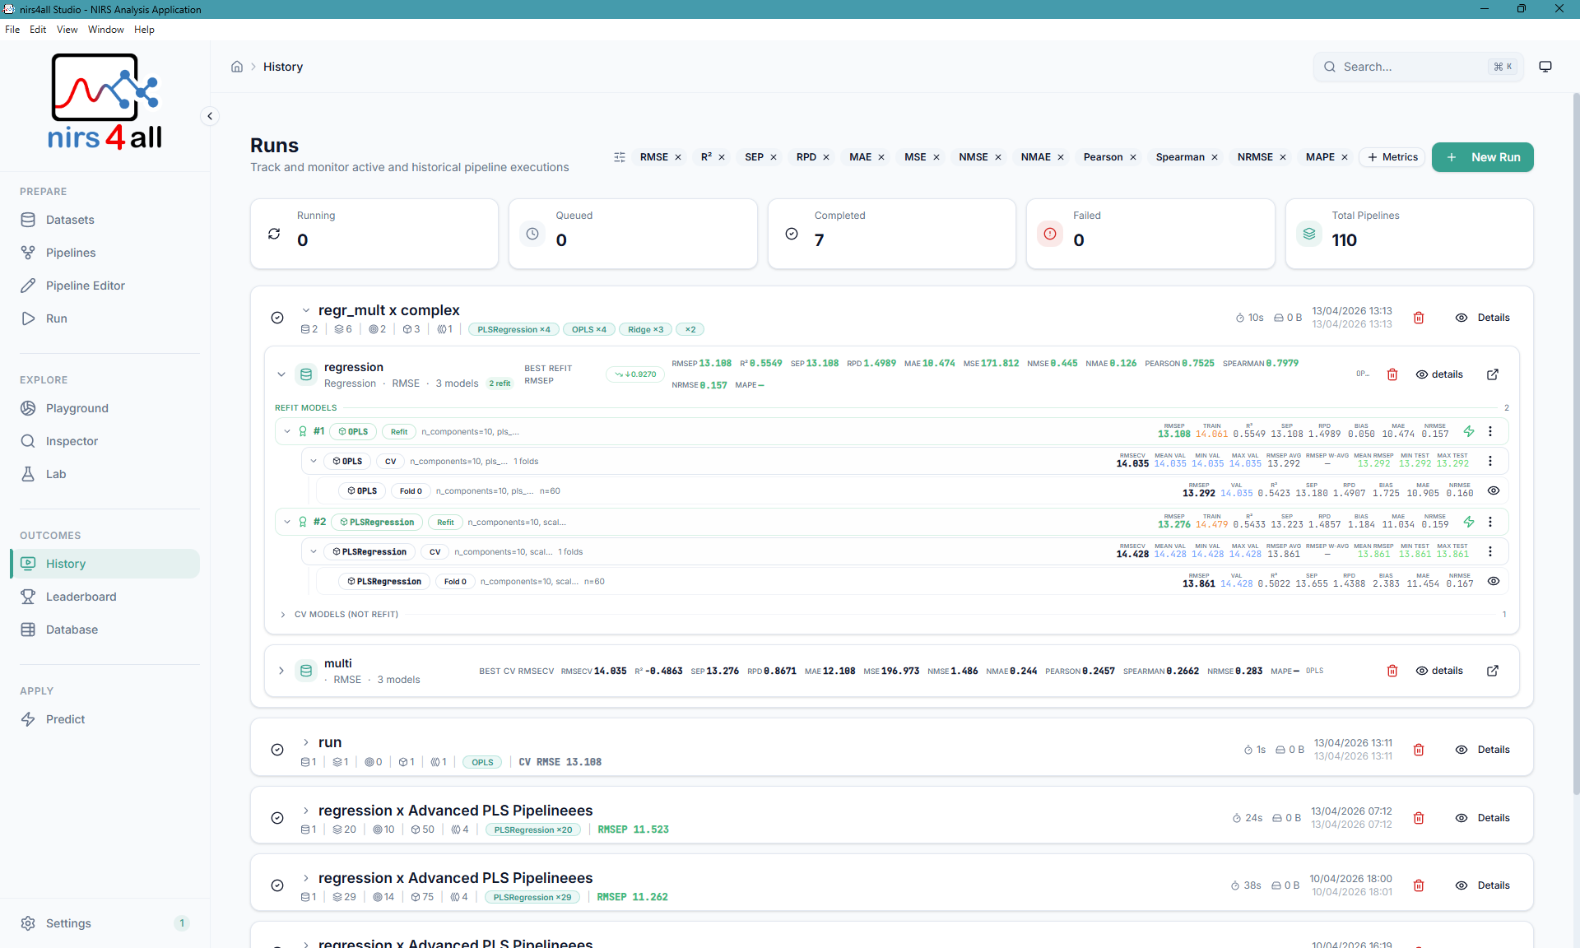
Task: Click the metric filter sliders icon
Action: [620, 156]
